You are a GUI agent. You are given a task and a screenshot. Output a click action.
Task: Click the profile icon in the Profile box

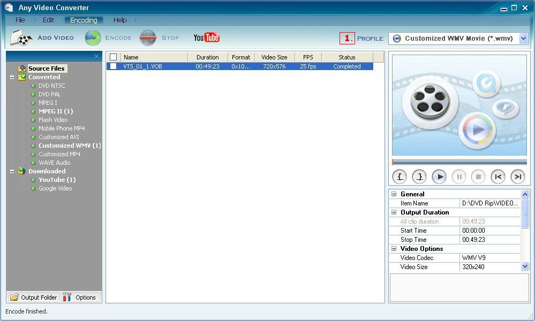(x=397, y=39)
